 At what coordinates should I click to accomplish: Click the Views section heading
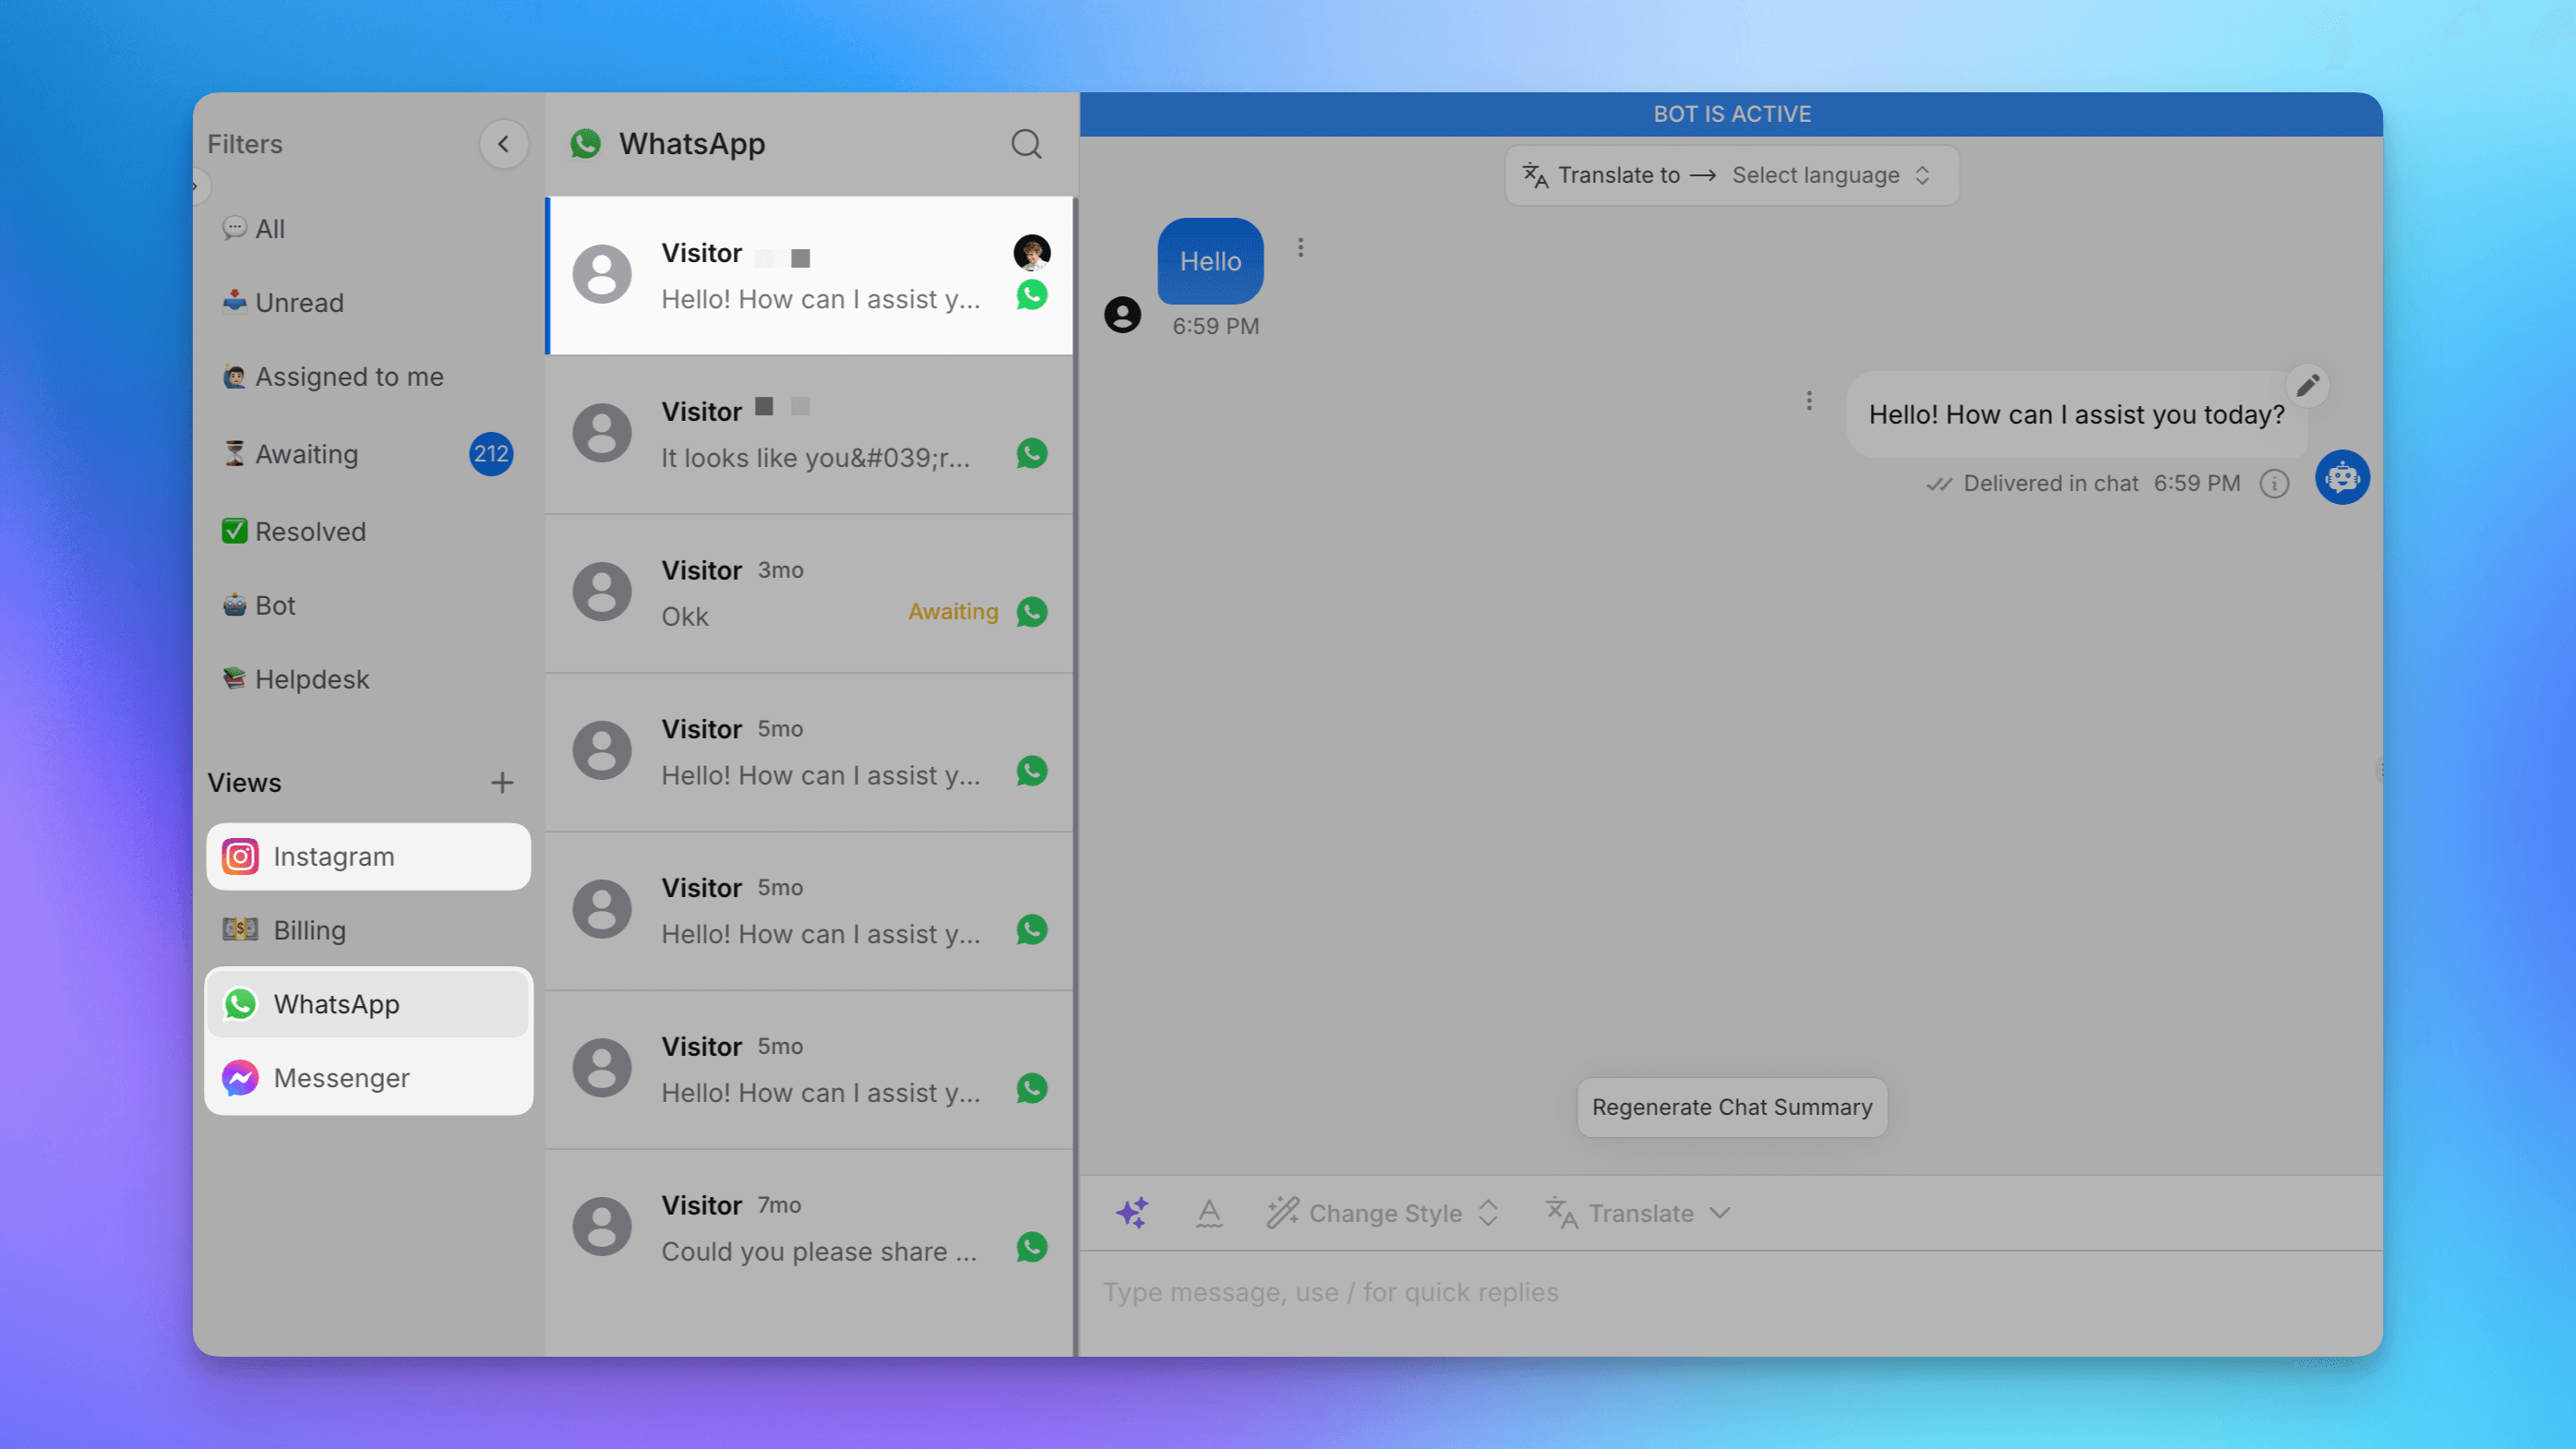244,783
